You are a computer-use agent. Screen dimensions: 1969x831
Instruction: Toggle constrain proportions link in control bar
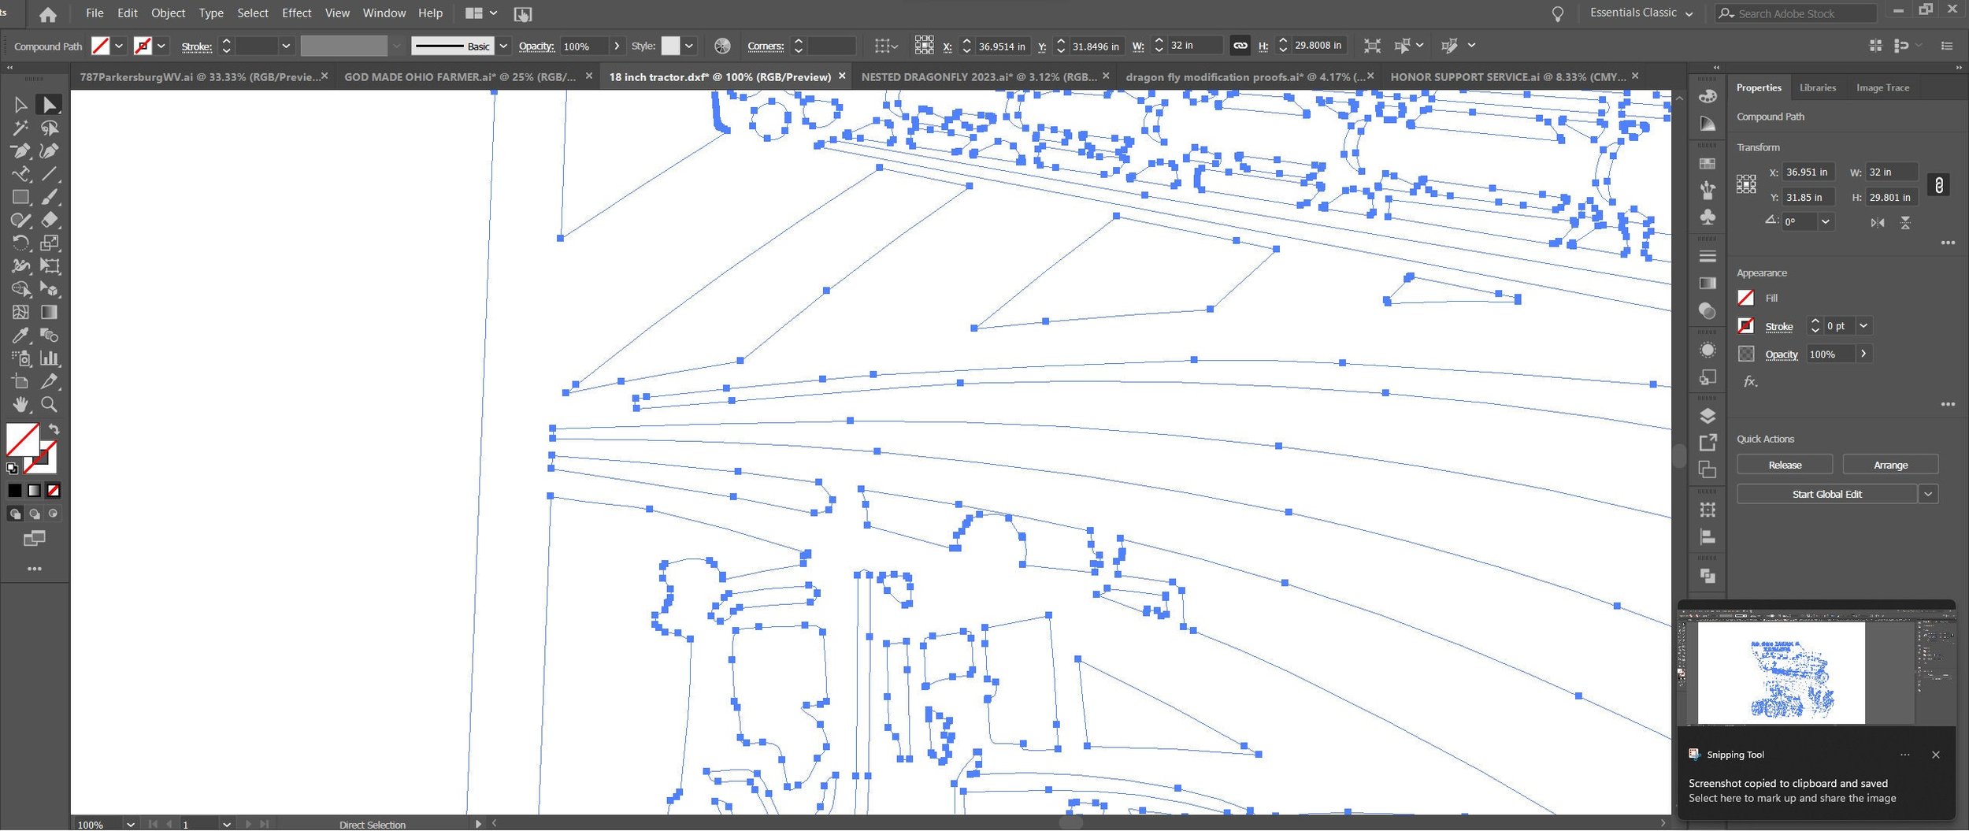pyautogui.click(x=1240, y=46)
